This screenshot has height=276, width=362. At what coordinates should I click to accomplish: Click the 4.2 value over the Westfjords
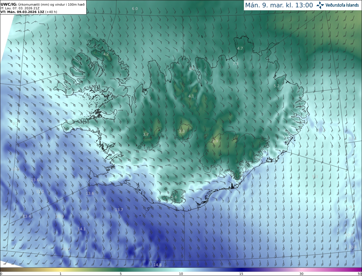[106, 54]
